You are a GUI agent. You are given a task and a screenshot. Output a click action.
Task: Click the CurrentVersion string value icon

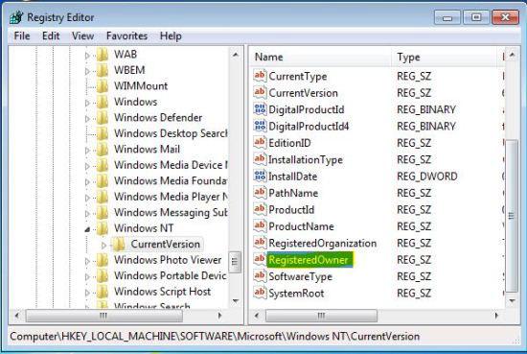click(260, 92)
